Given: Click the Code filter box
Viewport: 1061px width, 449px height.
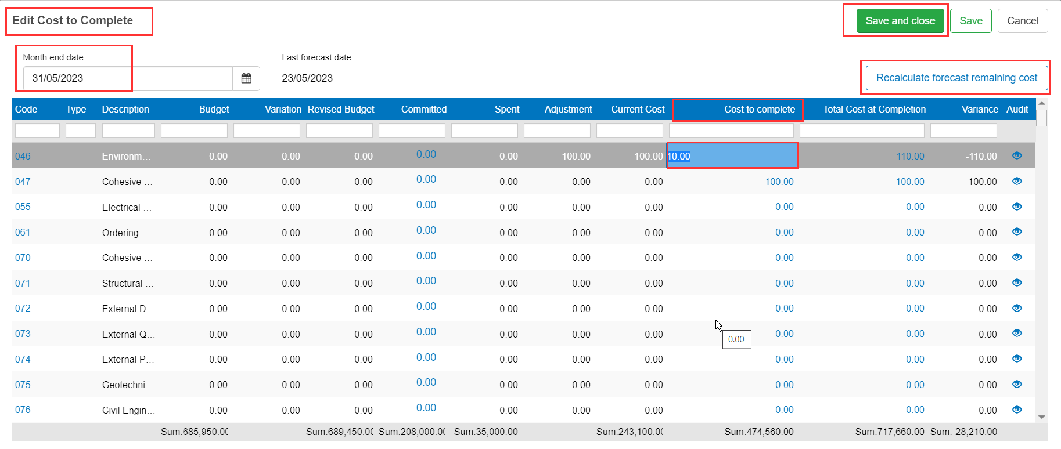Looking at the screenshot, I should pos(37,131).
